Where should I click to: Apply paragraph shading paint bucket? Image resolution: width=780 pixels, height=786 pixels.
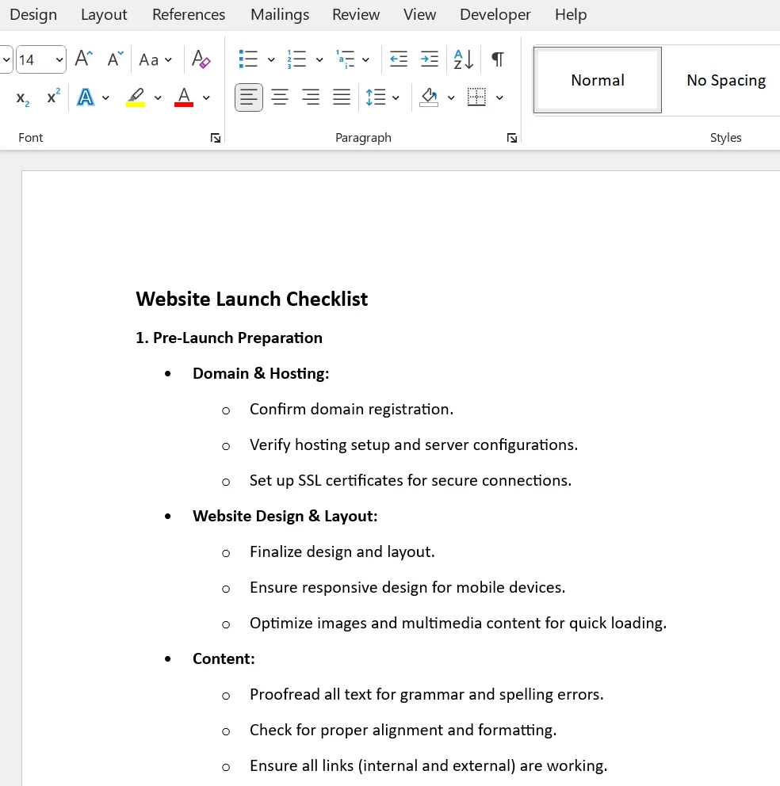(x=430, y=97)
